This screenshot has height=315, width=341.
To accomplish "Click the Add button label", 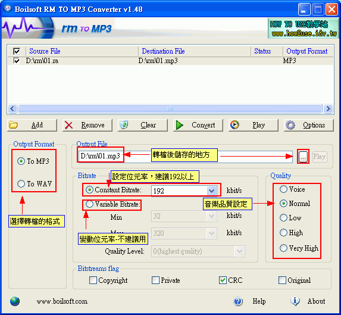I will tap(37, 125).
